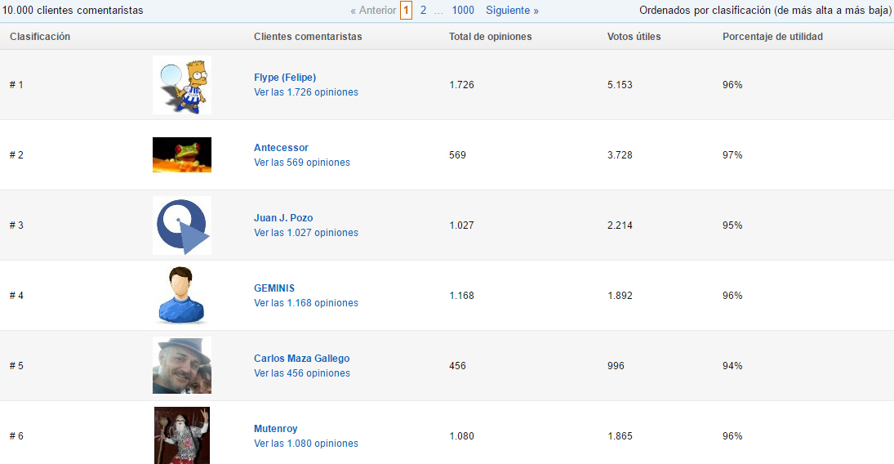See Antecessor's 569 opinions
The image size is (894, 464).
point(301,163)
